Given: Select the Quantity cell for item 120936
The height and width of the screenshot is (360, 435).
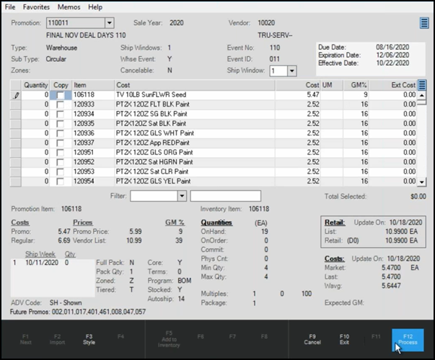Looking at the screenshot, I should click(x=36, y=133).
